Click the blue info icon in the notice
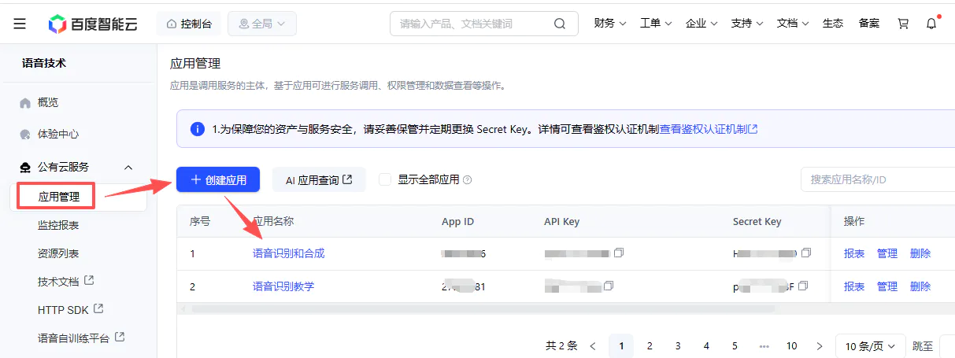The width and height of the screenshot is (955, 358). (197, 129)
